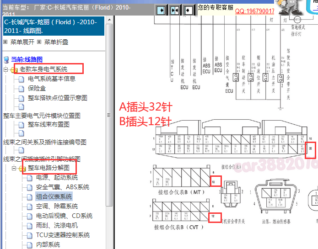Viewport: 318px width, 249px height.
Task: Collapse the 老款车身电气系统 tree node
Action: click(x=5, y=69)
